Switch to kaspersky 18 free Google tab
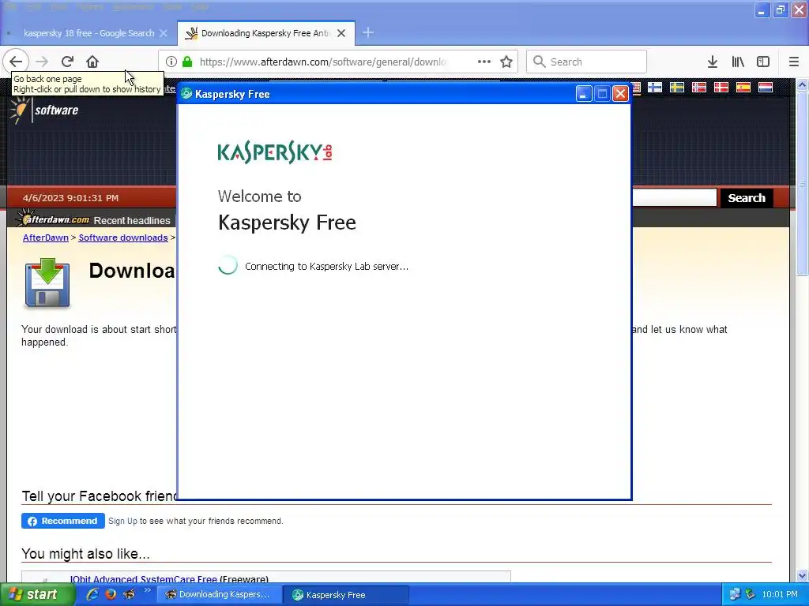The image size is (809, 606). 88,33
